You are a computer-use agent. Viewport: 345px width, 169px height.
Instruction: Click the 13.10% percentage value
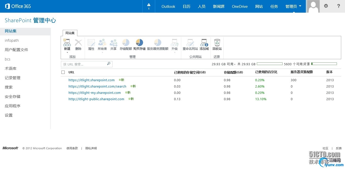(x=261, y=99)
